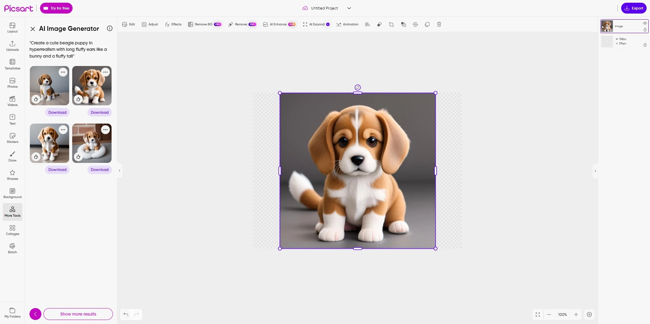Open the Stickers panel

coord(13,138)
